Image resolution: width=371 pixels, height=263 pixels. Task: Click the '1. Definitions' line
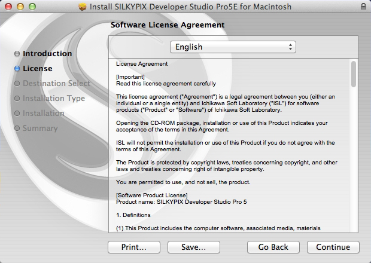pos(133,215)
